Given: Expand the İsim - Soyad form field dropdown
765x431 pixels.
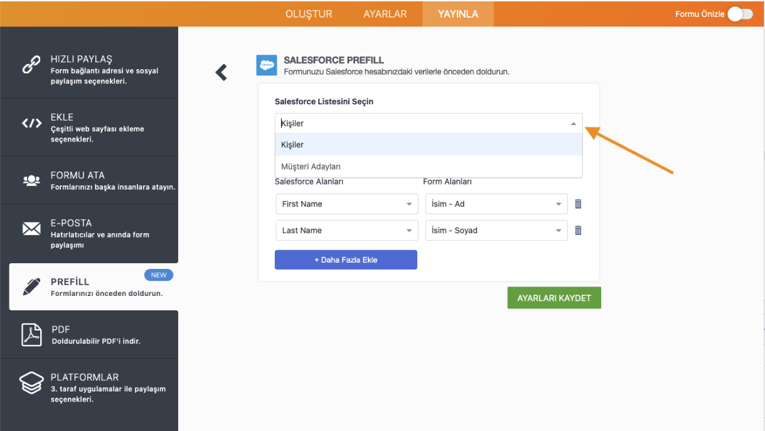Looking at the screenshot, I should click(496, 231).
